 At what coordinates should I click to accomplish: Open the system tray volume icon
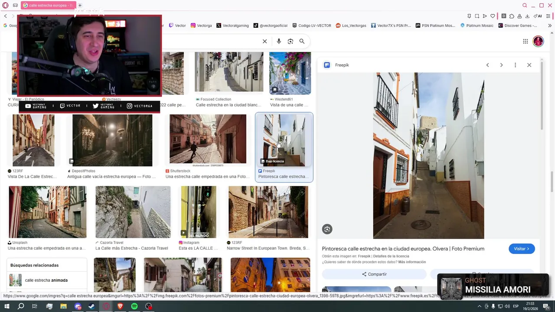pyautogui.click(x=507, y=306)
